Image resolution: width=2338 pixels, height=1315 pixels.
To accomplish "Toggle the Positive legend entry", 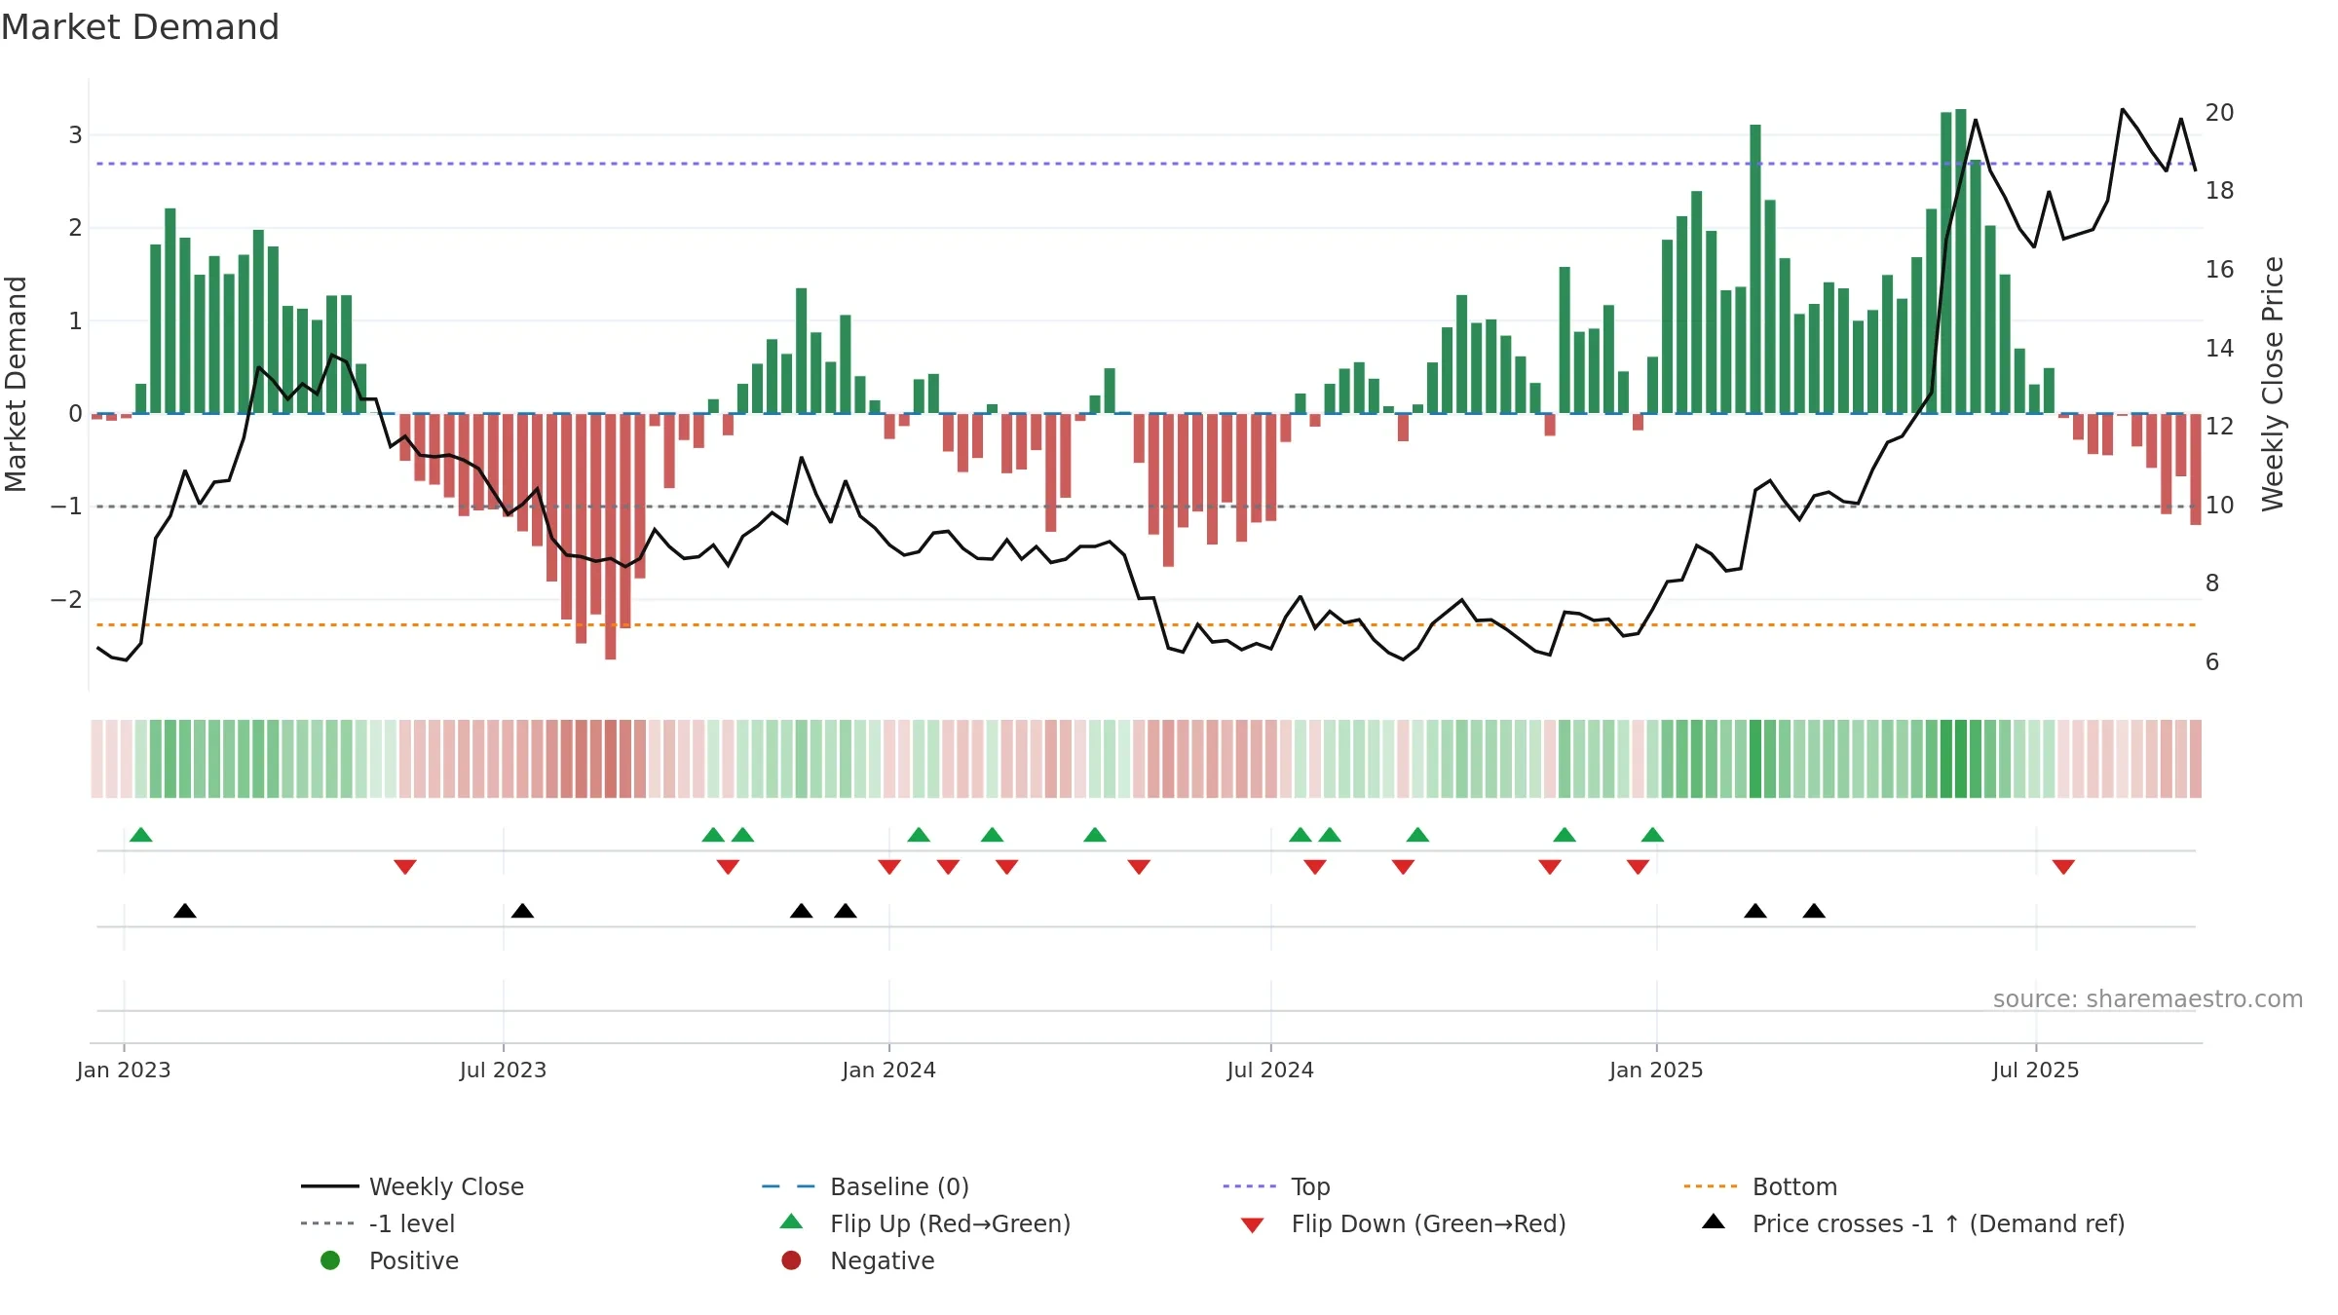I will [x=390, y=1260].
